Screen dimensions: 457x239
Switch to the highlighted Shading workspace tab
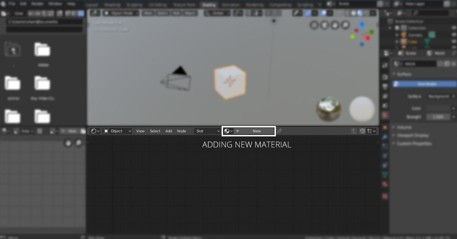pos(209,5)
